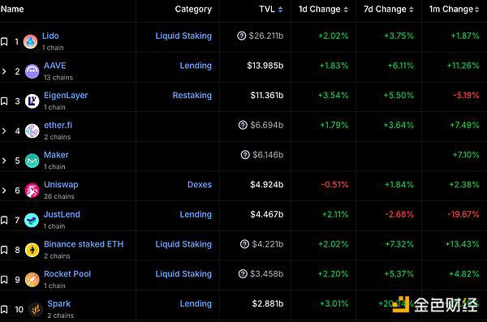This screenshot has height=322, width=487.
Task: Click the Binance staked ETH logo icon
Action: click(32, 250)
